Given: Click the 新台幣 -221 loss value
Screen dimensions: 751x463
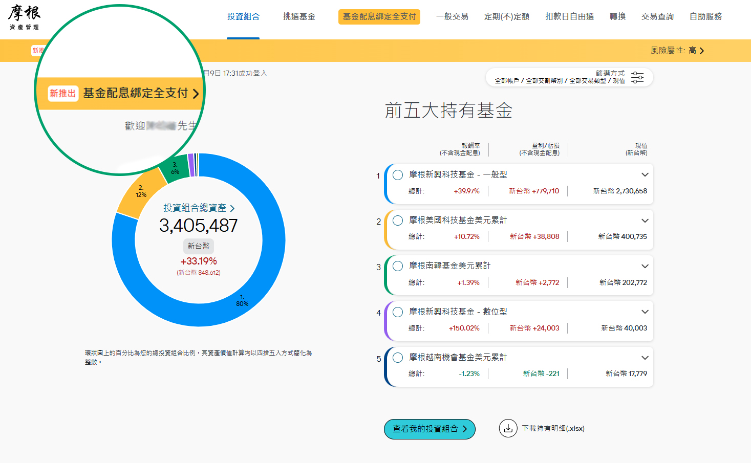Looking at the screenshot, I should (x=541, y=374).
